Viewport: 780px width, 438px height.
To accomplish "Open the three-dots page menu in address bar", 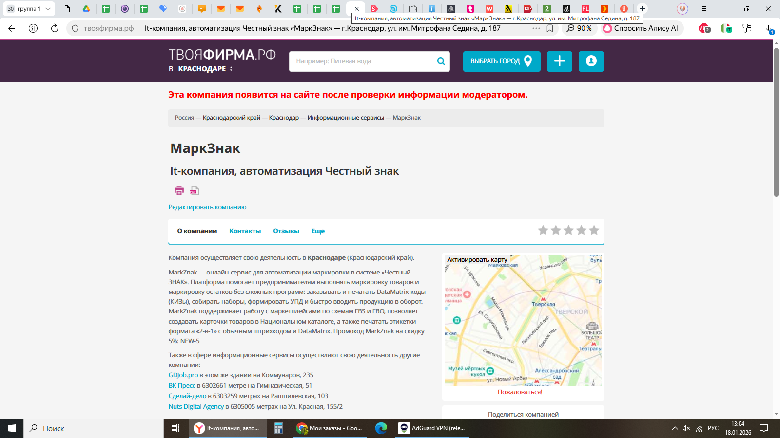I will tap(536, 28).
